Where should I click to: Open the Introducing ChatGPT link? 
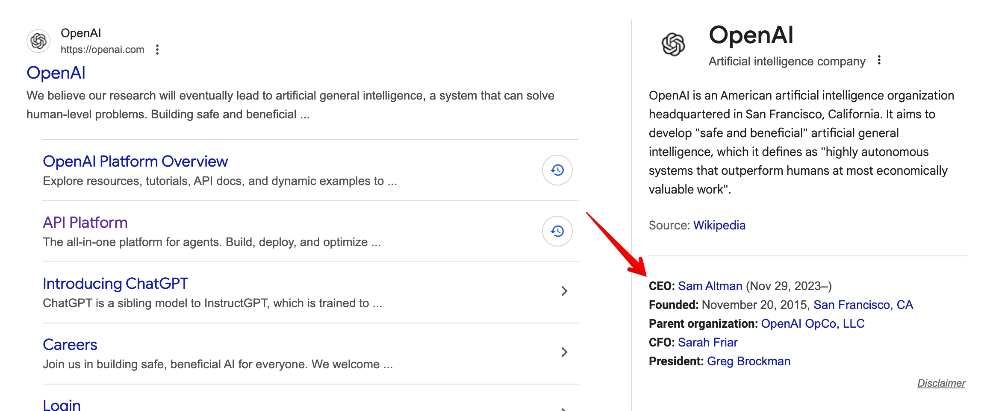pos(115,284)
